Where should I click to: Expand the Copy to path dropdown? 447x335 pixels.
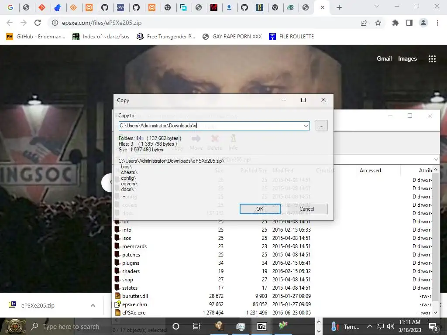[306, 126]
